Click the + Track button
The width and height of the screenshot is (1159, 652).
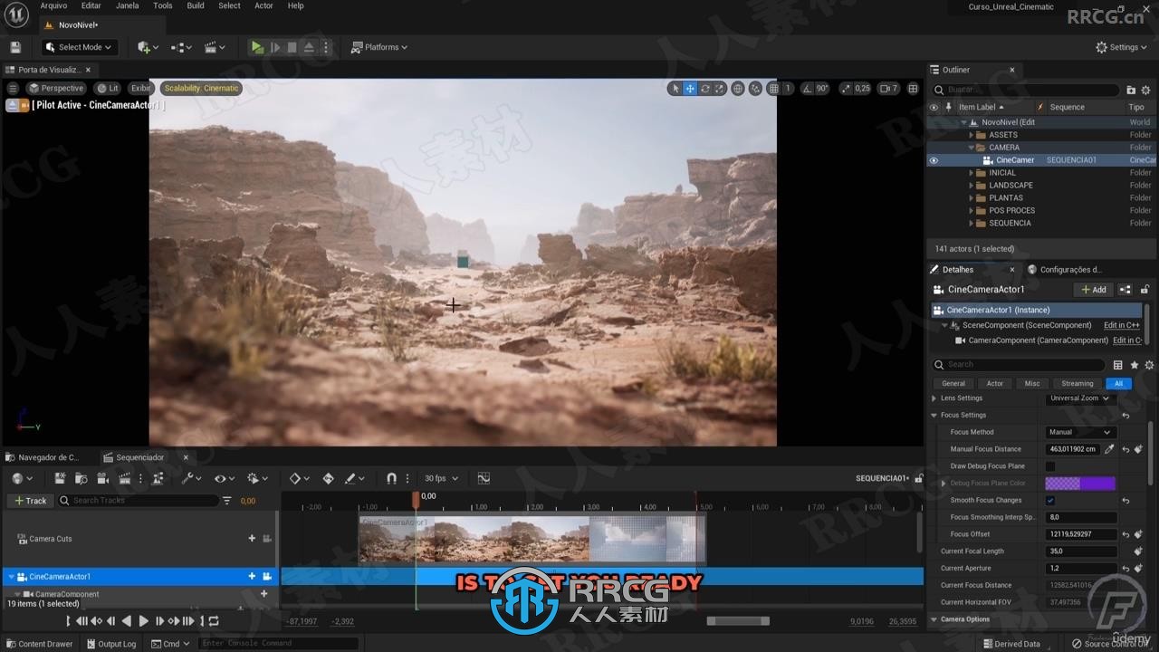(29, 501)
